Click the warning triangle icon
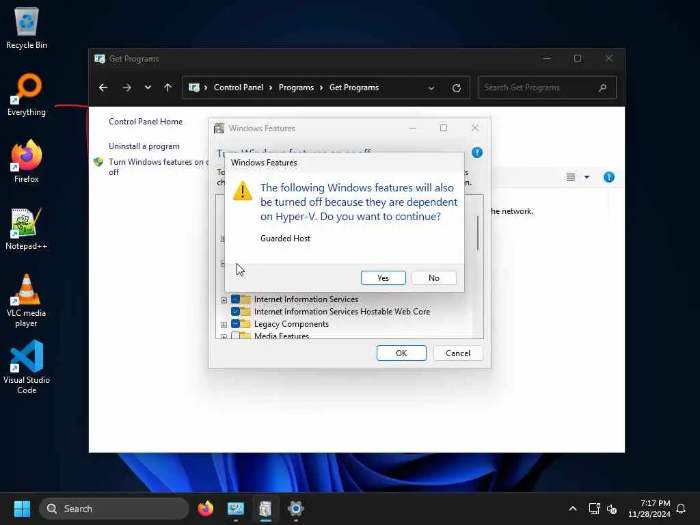 click(x=243, y=191)
